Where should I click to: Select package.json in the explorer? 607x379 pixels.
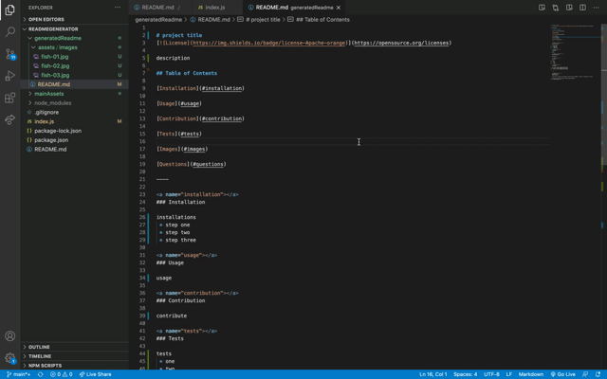tap(50, 140)
